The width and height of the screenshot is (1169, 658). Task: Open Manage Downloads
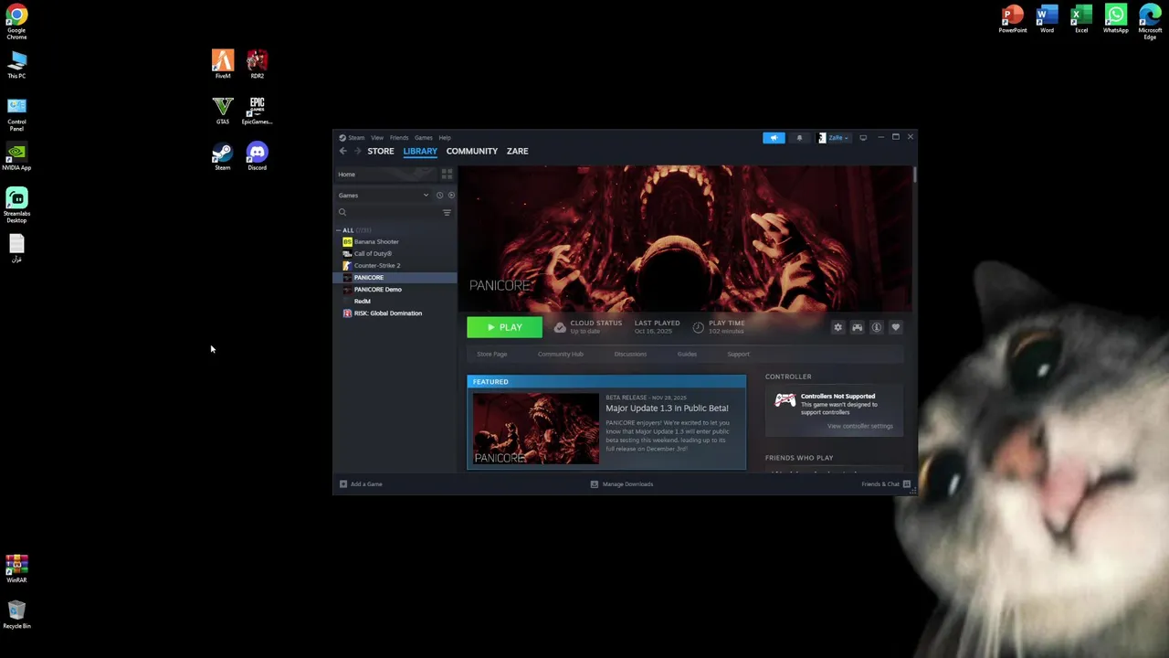tap(621, 484)
